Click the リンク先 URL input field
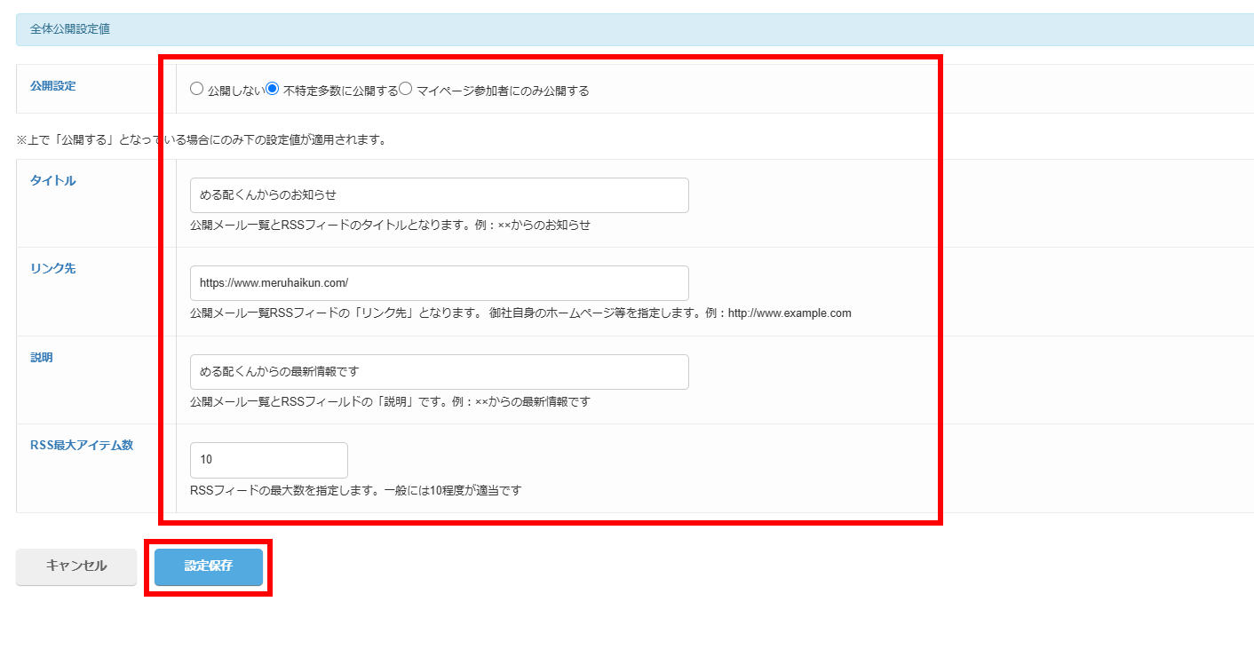 coord(440,283)
